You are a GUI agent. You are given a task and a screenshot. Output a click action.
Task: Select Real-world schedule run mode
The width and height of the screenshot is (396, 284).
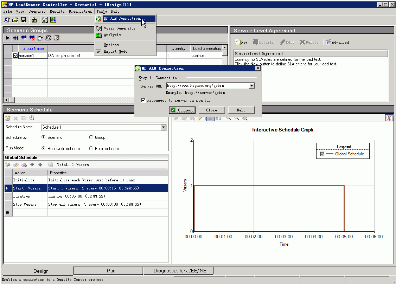tap(44, 148)
